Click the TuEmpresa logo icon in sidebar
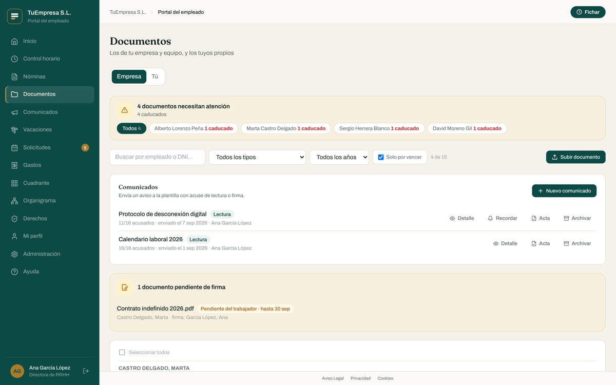 click(x=14, y=16)
